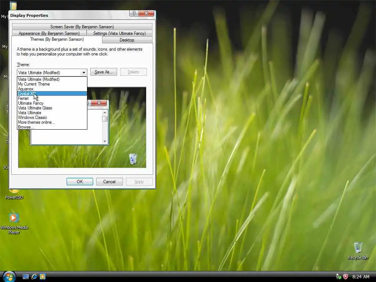Switch to the Desktop tab

tap(127, 40)
